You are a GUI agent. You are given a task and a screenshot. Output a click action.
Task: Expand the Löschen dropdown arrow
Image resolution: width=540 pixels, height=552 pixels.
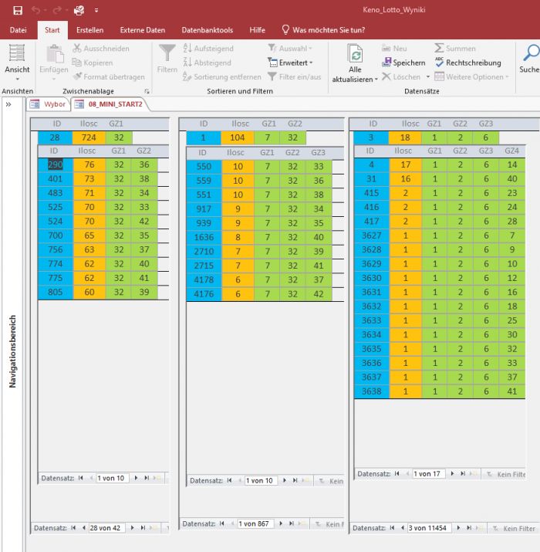tap(428, 76)
